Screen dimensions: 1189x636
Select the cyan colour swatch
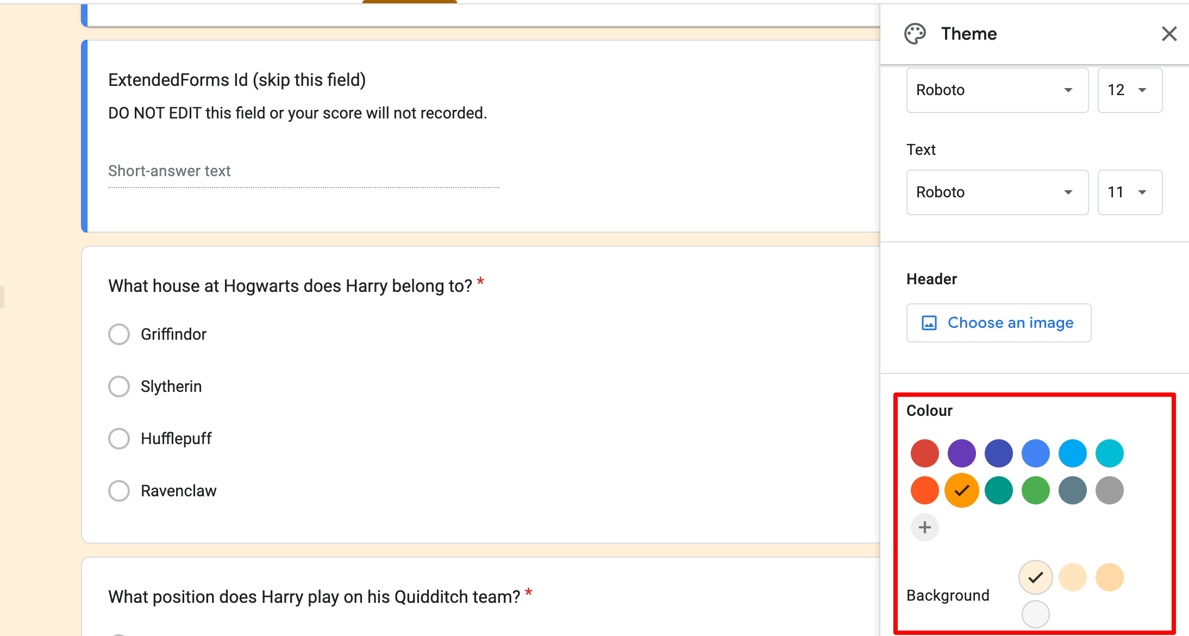(1110, 453)
